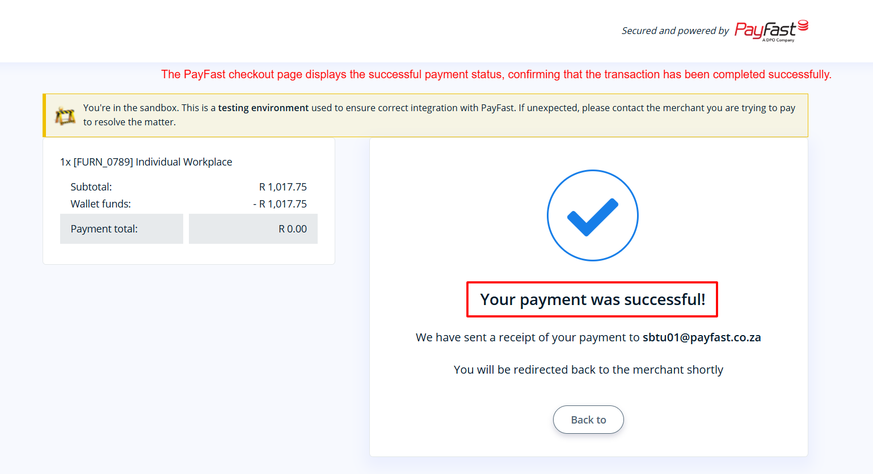Image resolution: width=873 pixels, height=474 pixels.
Task: Click the Wallet funds label
Action: pyautogui.click(x=101, y=204)
